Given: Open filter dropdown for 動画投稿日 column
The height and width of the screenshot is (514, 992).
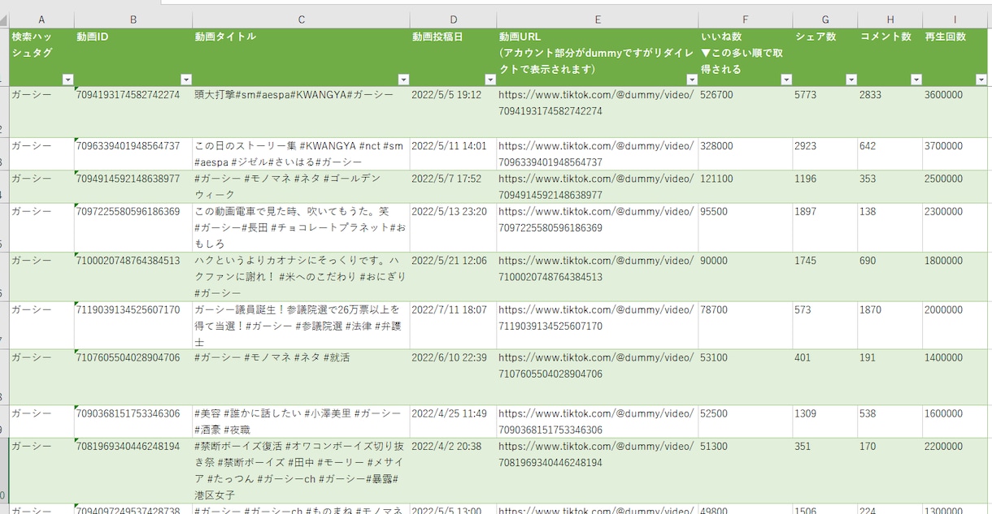Looking at the screenshot, I should point(490,80).
